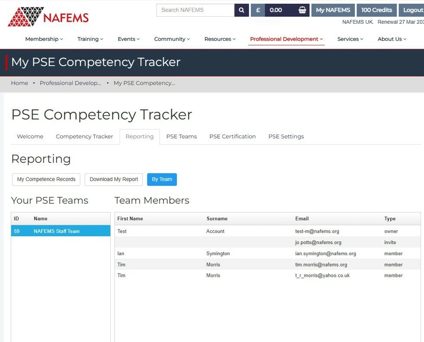Image resolution: width=424 pixels, height=342 pixels.
Task: Select the By Team button
Action: (x=162, y=180)
